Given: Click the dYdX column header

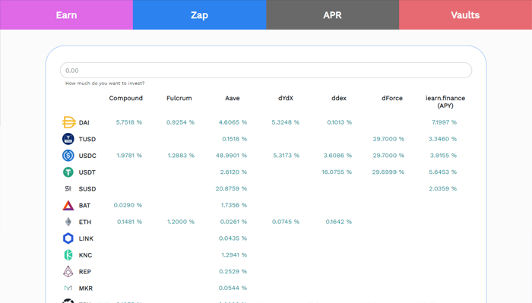Looking at the screenshot, I should (286, 98).
